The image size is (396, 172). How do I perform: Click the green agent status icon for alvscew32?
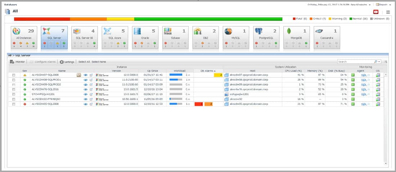tap(353, 99)
